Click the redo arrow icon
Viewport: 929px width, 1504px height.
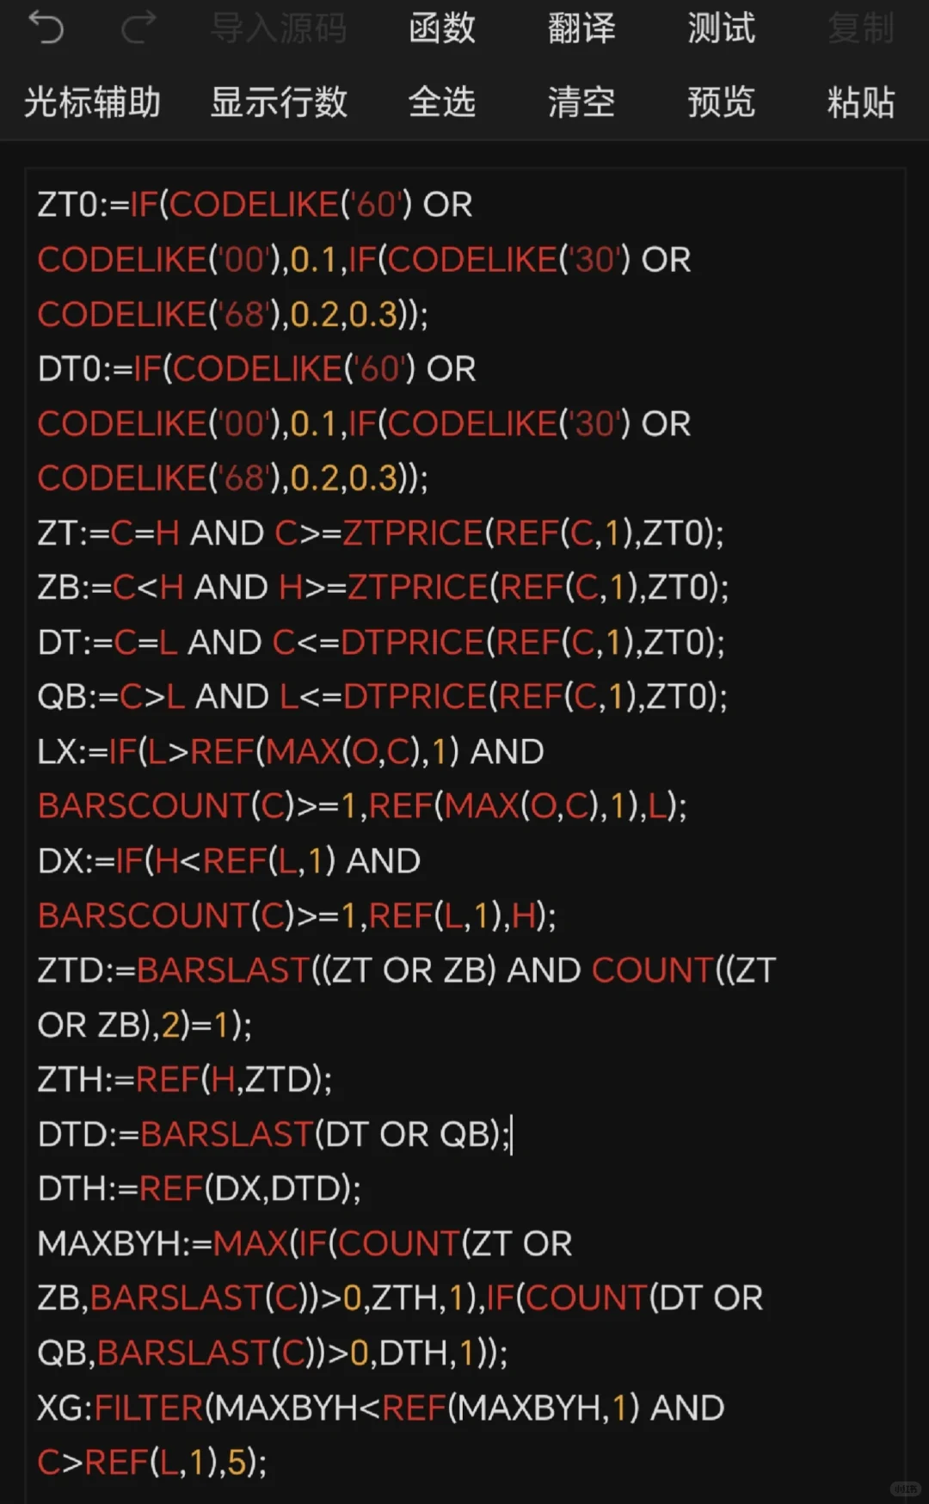click(x=139, y=28)
